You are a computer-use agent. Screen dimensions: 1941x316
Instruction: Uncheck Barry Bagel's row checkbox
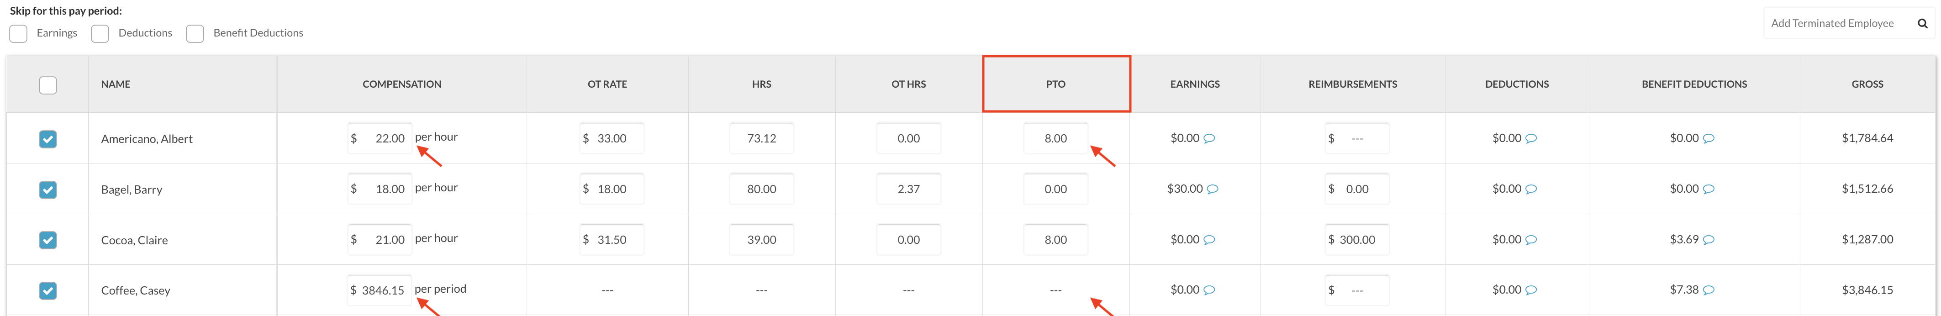click(47, 190)
